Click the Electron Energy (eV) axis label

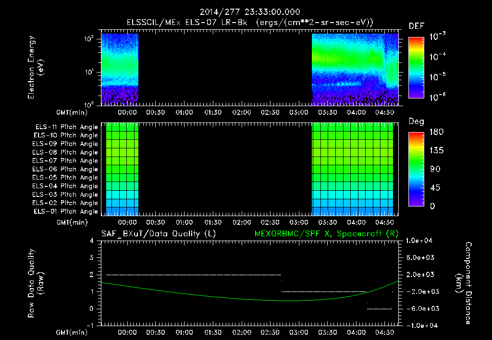click(x=36, y=67)
